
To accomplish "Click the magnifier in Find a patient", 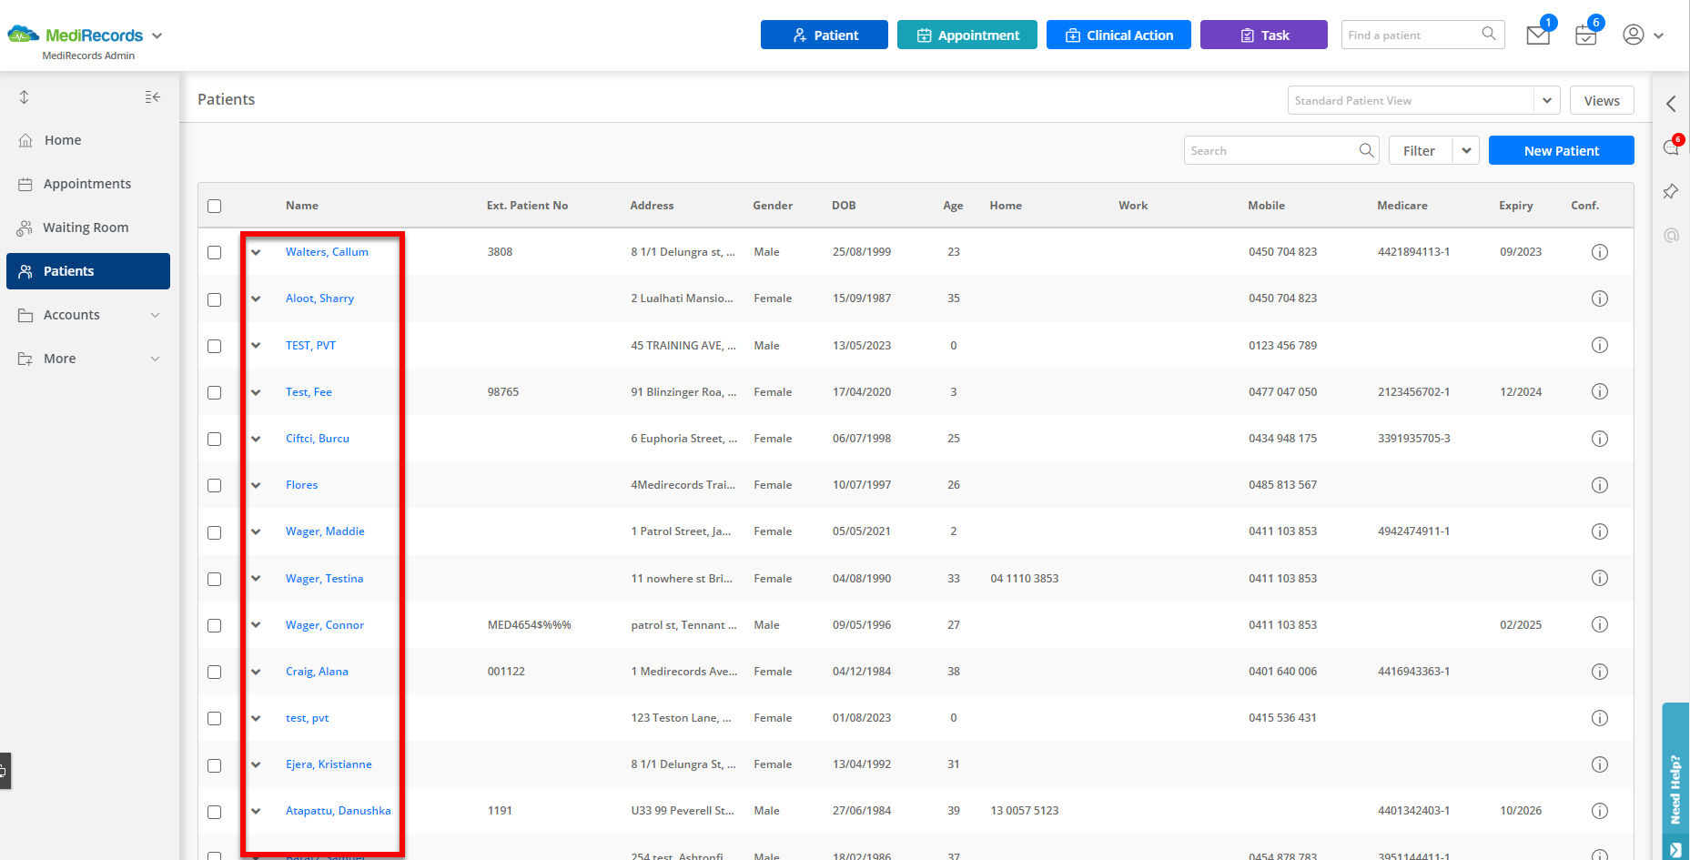I will pos(1489,34).
